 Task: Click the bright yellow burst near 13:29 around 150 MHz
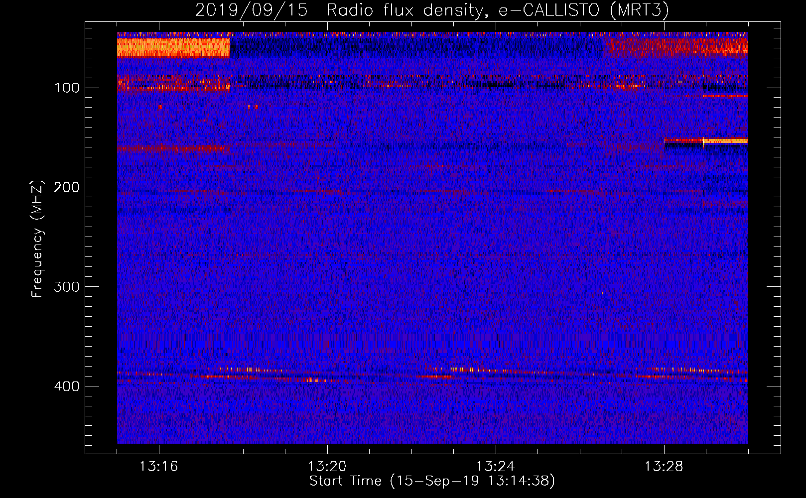tap(725, 141)
